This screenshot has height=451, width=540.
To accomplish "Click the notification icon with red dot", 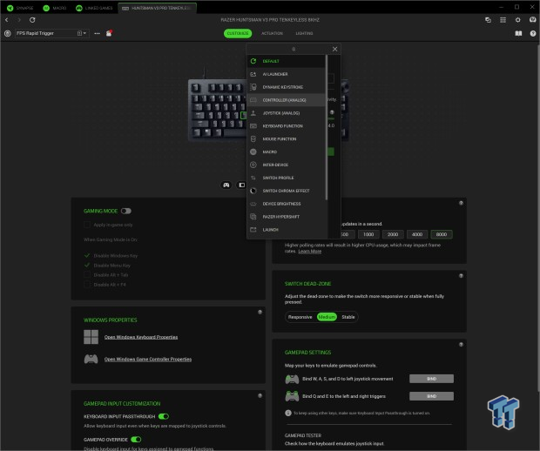I will (x=109, y=33).
